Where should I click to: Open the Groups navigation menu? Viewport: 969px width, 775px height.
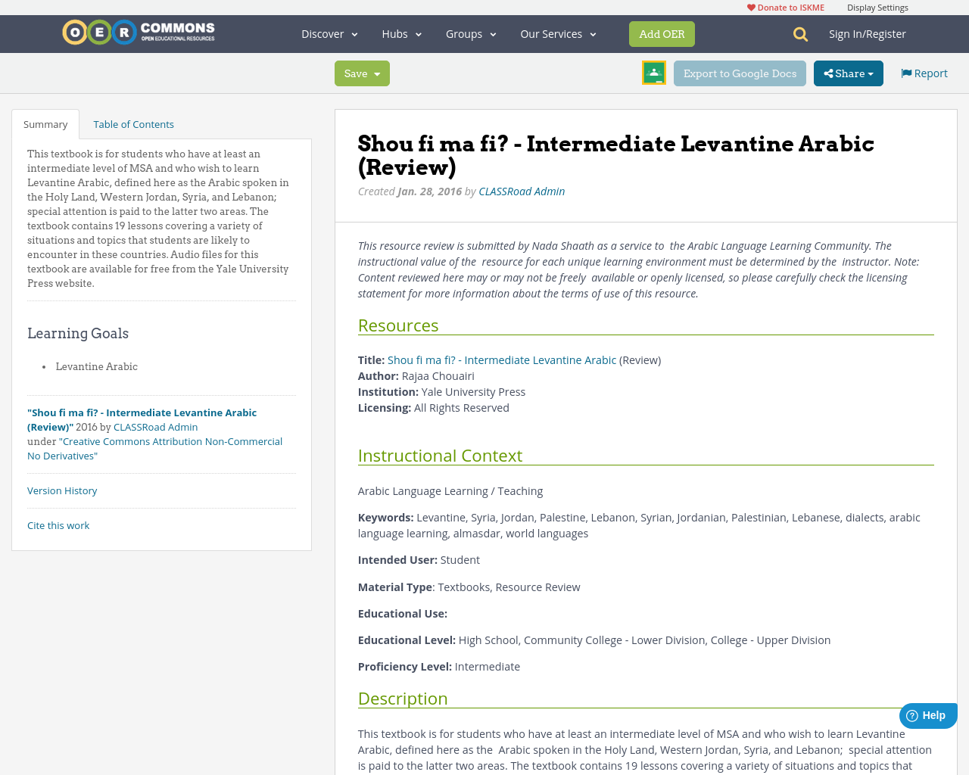point(471,34)
